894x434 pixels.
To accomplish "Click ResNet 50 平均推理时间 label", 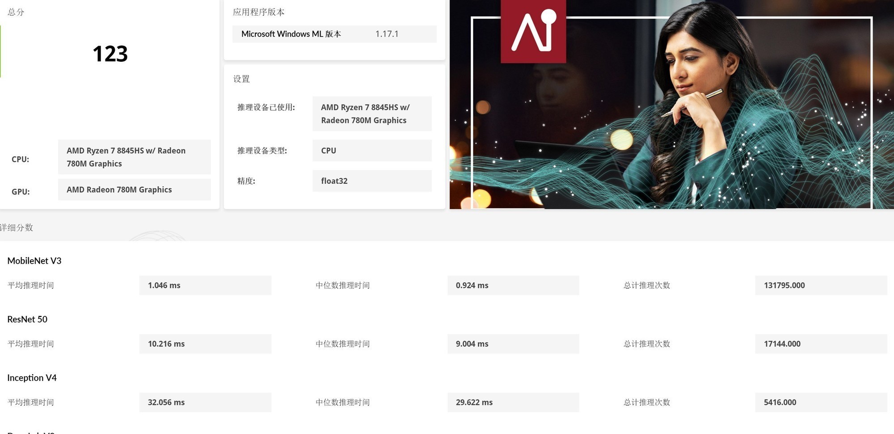I will tap(31, 344).
